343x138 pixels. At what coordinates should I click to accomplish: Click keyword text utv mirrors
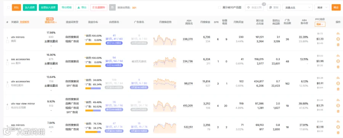[x=18, y=37]
